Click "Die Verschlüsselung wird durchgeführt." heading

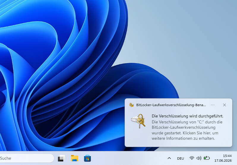click(187, 116)
